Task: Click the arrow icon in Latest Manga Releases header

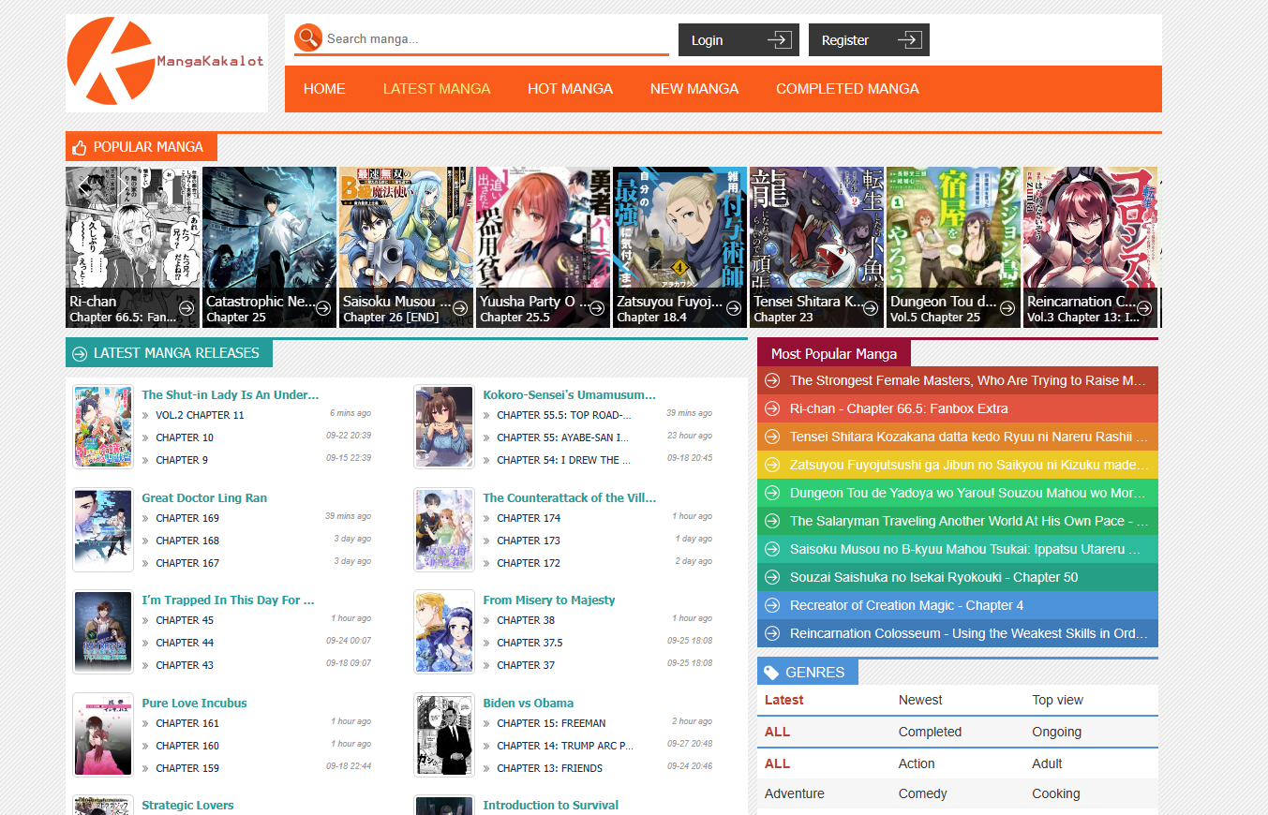Action: [79, 353]
